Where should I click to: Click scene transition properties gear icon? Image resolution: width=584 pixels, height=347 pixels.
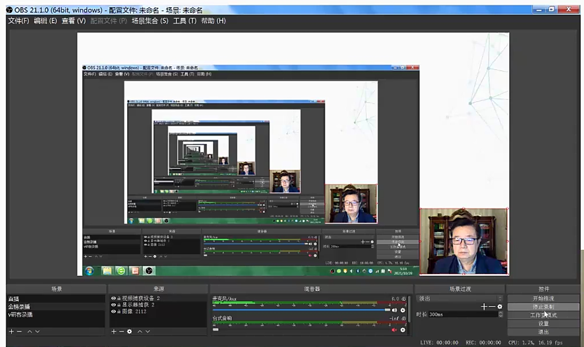[x=500, y=307]
